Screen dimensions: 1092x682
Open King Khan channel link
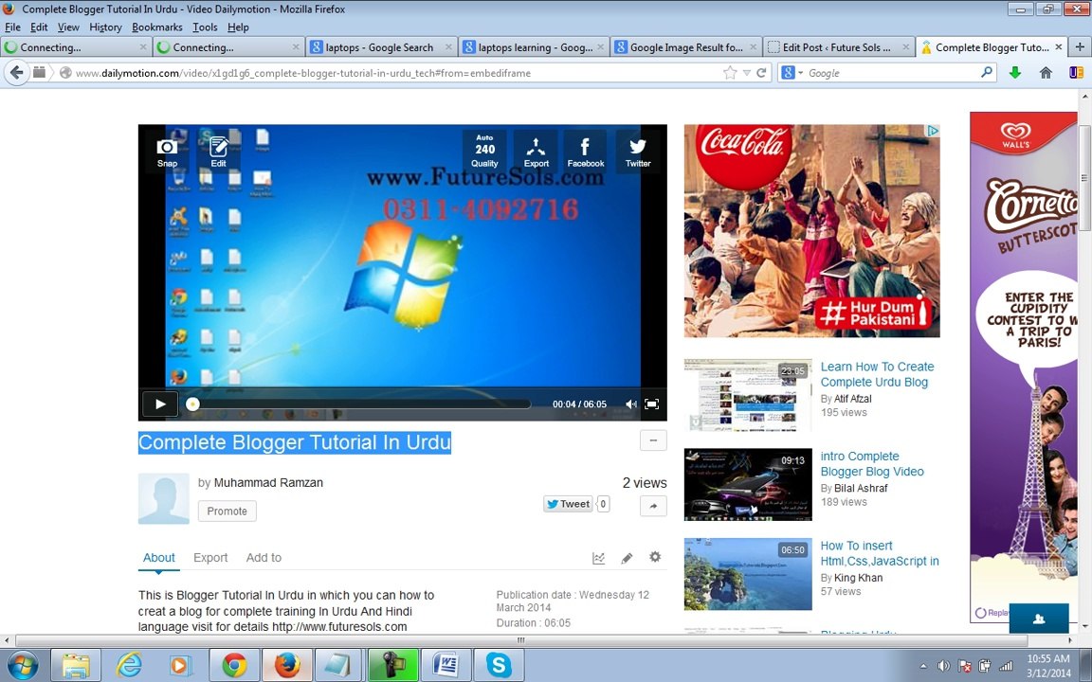[x=858, y=578]
